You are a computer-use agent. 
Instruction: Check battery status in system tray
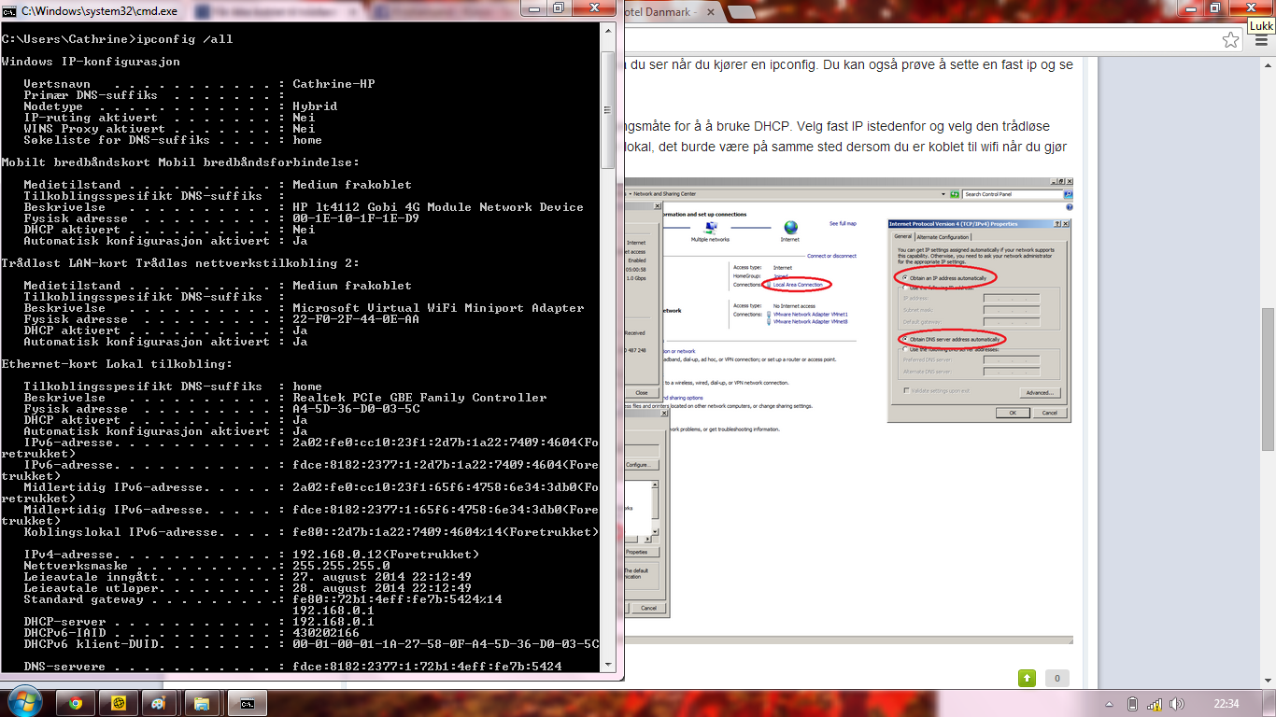tap(1133, 704)
